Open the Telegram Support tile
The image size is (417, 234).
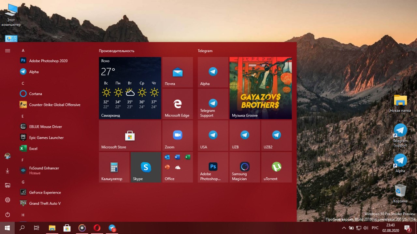pyautogui.click(x=213, y=104)
